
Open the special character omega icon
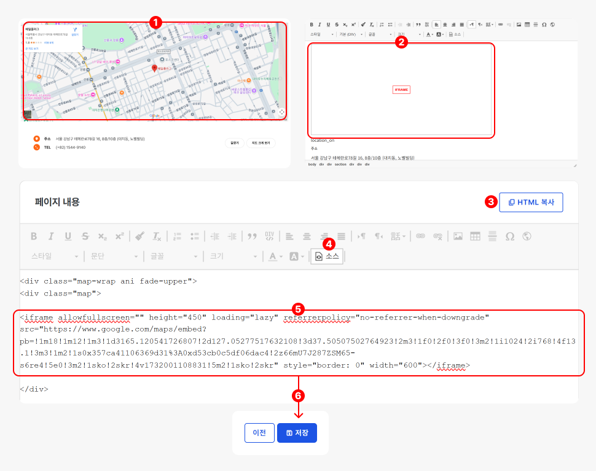click(509, 236)
